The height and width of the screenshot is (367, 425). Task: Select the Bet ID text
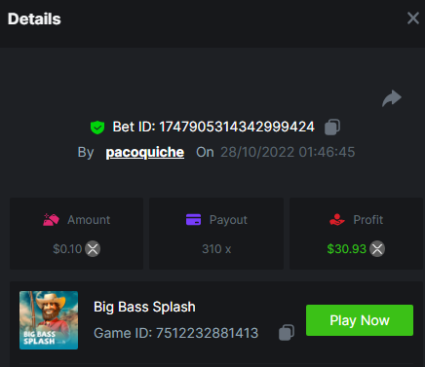[213, 127]
